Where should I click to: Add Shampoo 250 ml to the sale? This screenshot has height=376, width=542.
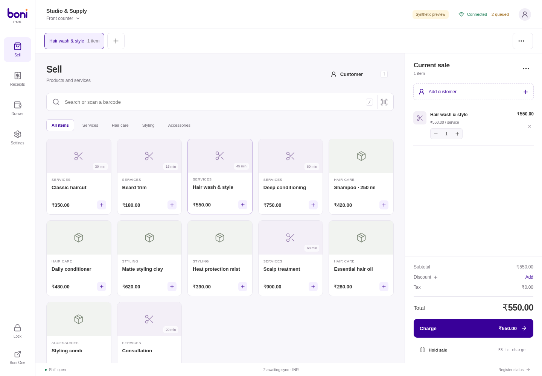384,205
